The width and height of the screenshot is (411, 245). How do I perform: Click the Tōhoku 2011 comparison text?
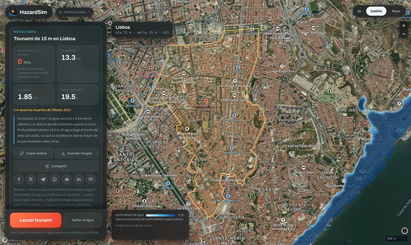pos(42,110)
